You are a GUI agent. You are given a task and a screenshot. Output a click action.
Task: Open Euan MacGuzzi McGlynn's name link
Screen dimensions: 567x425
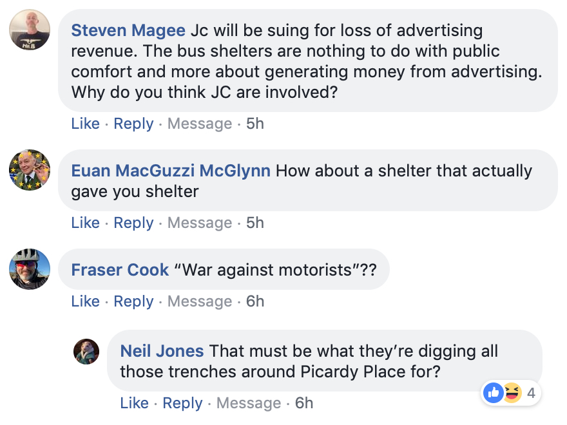click(x=171, y=171)
